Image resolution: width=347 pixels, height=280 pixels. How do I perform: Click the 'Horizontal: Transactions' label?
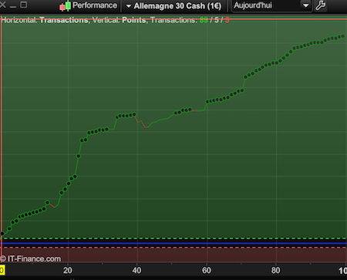click(x=45, y=20)
